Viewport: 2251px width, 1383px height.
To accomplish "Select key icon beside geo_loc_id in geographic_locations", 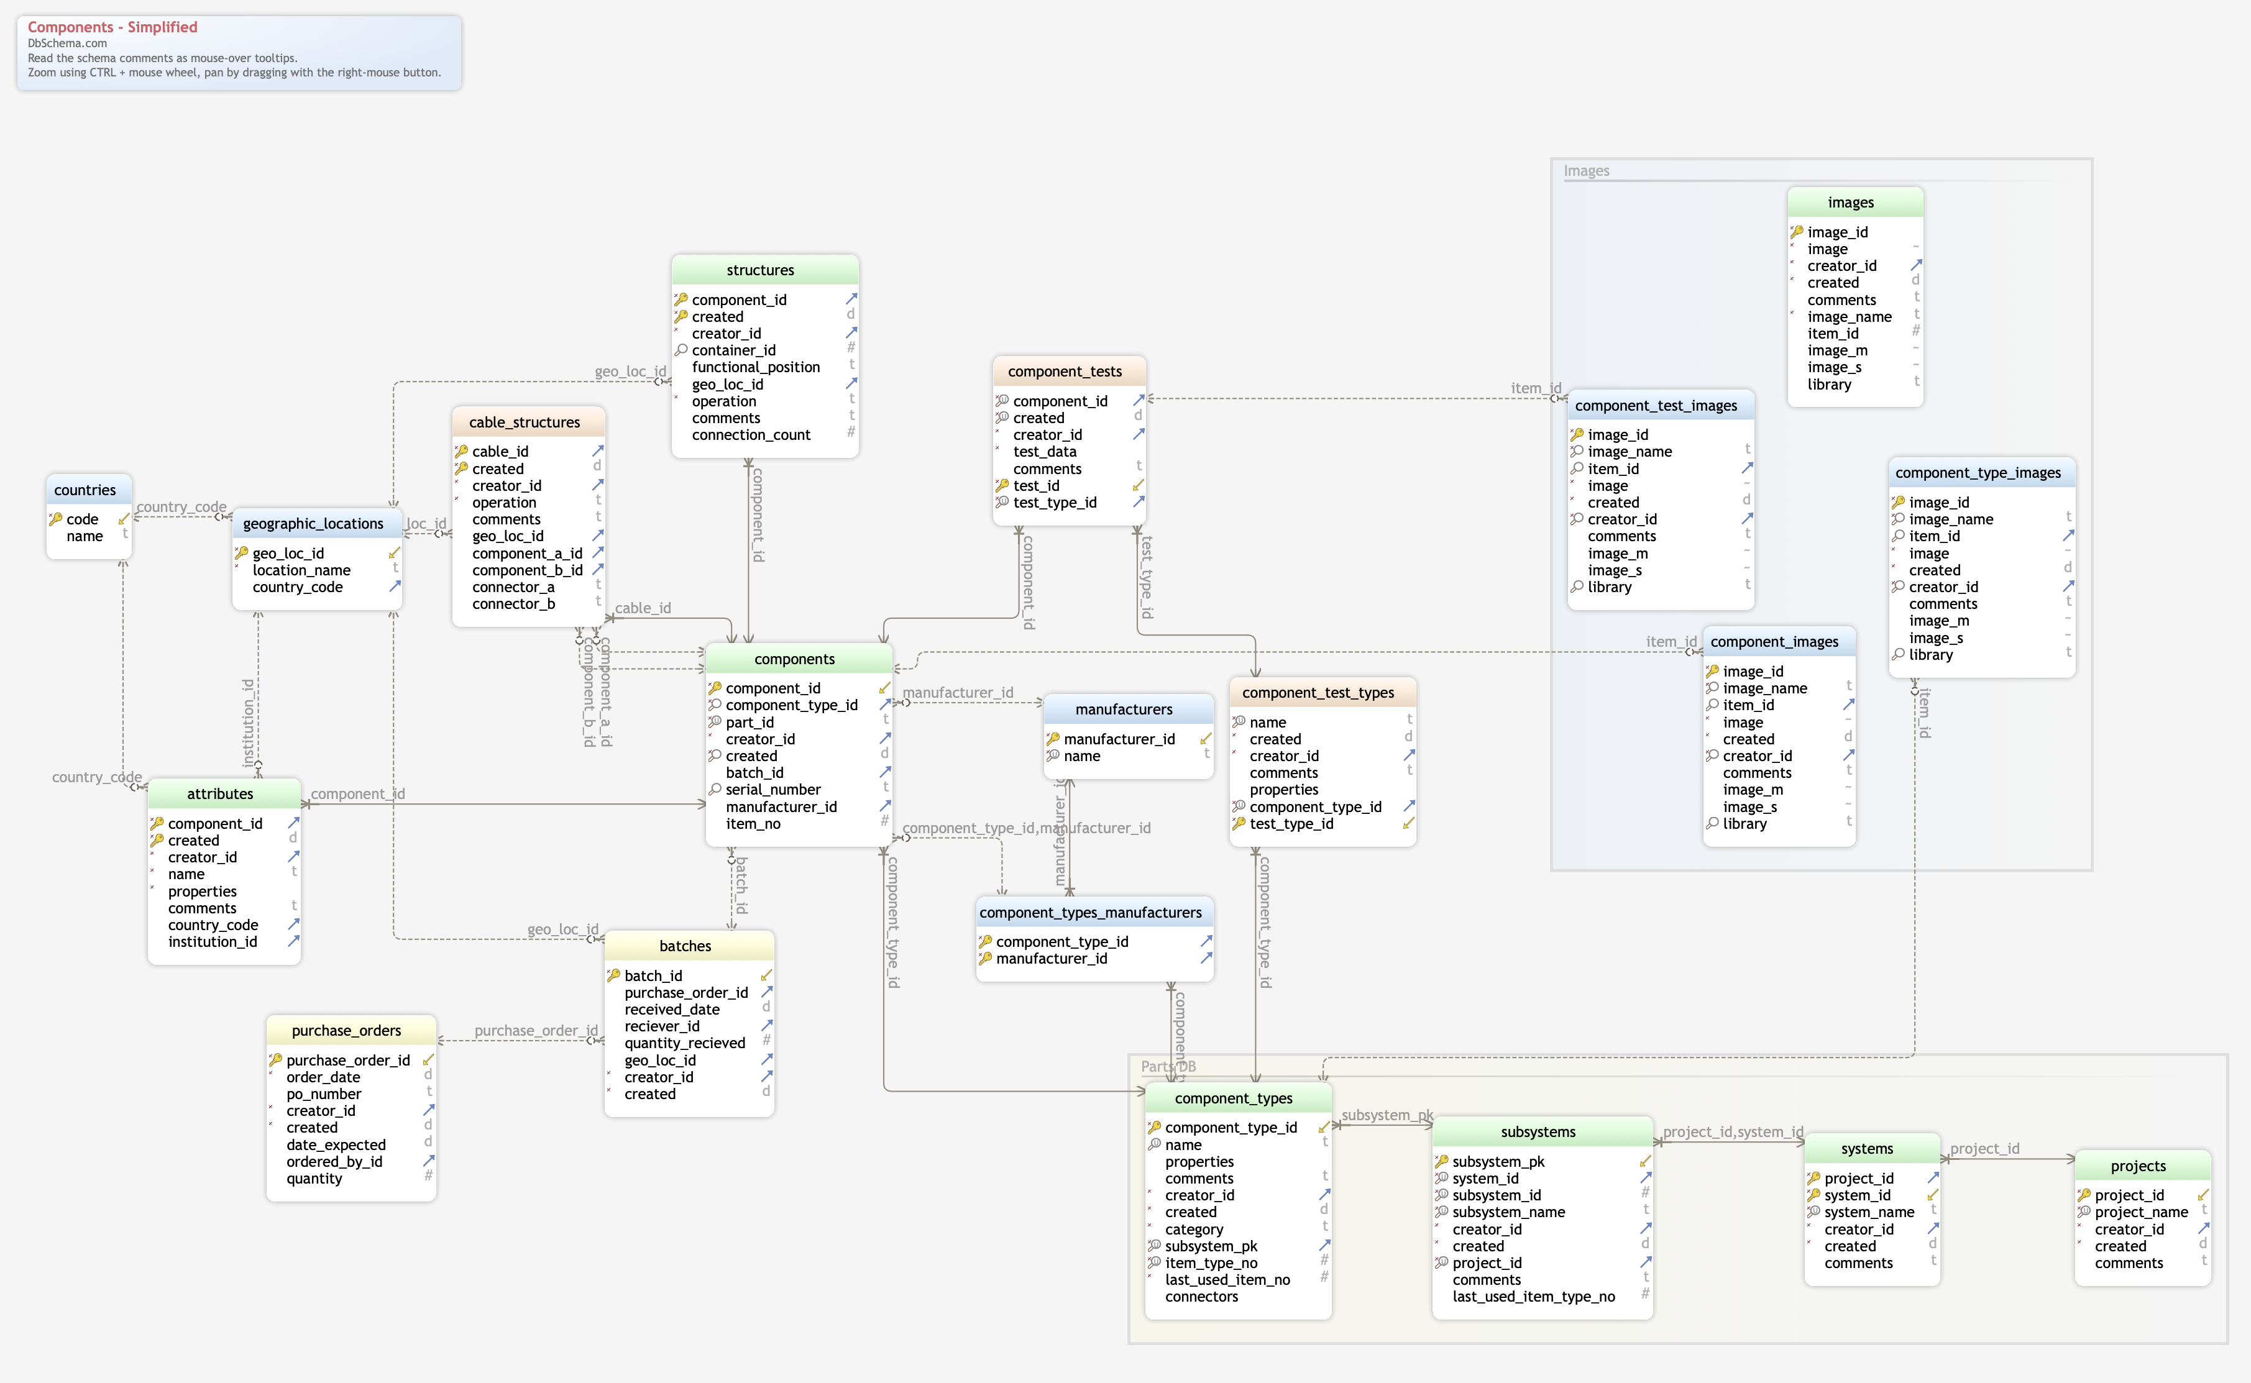I will point(242,552).
